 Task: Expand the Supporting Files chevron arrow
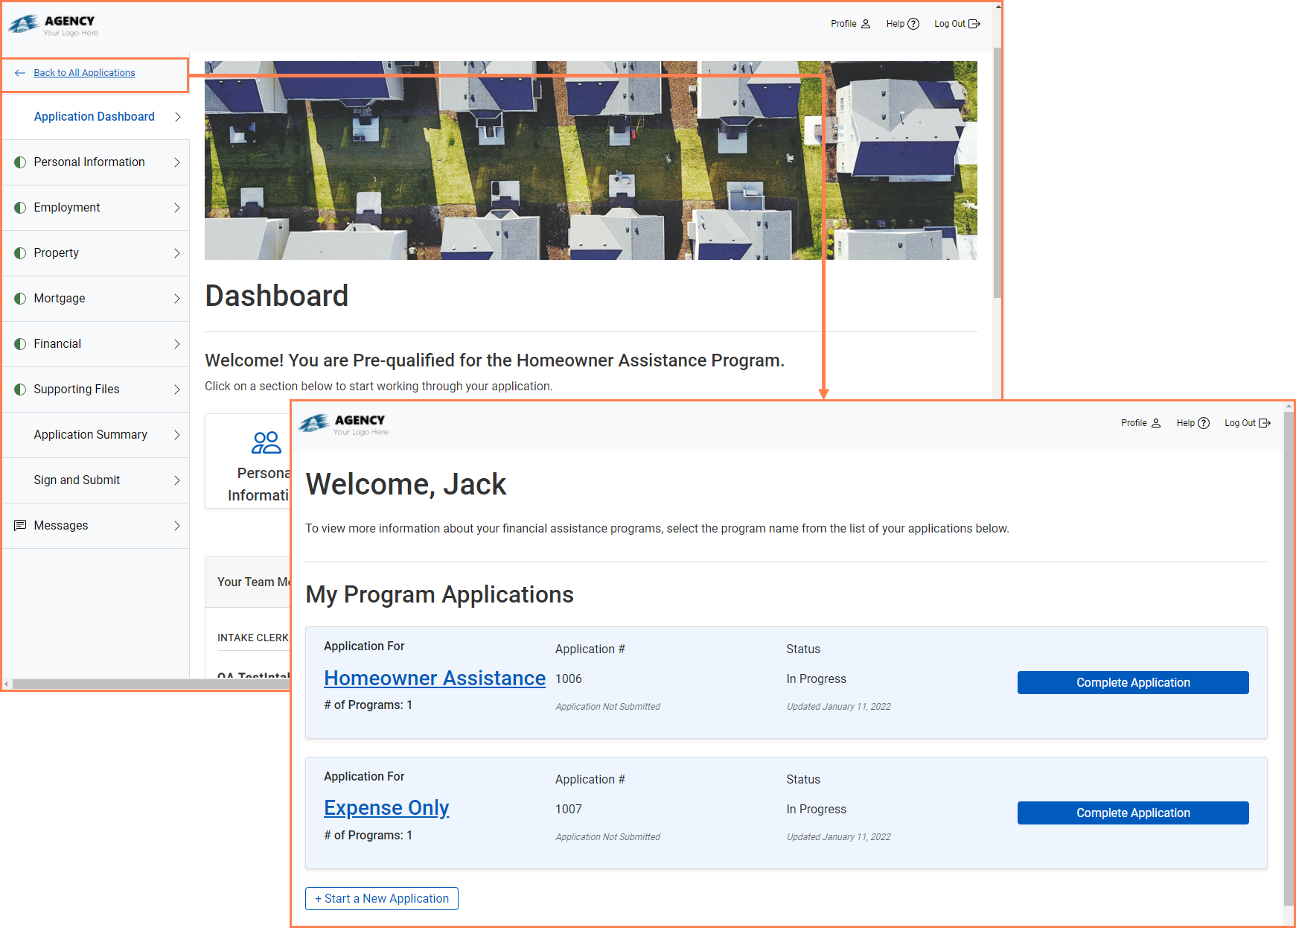[177, 390]
